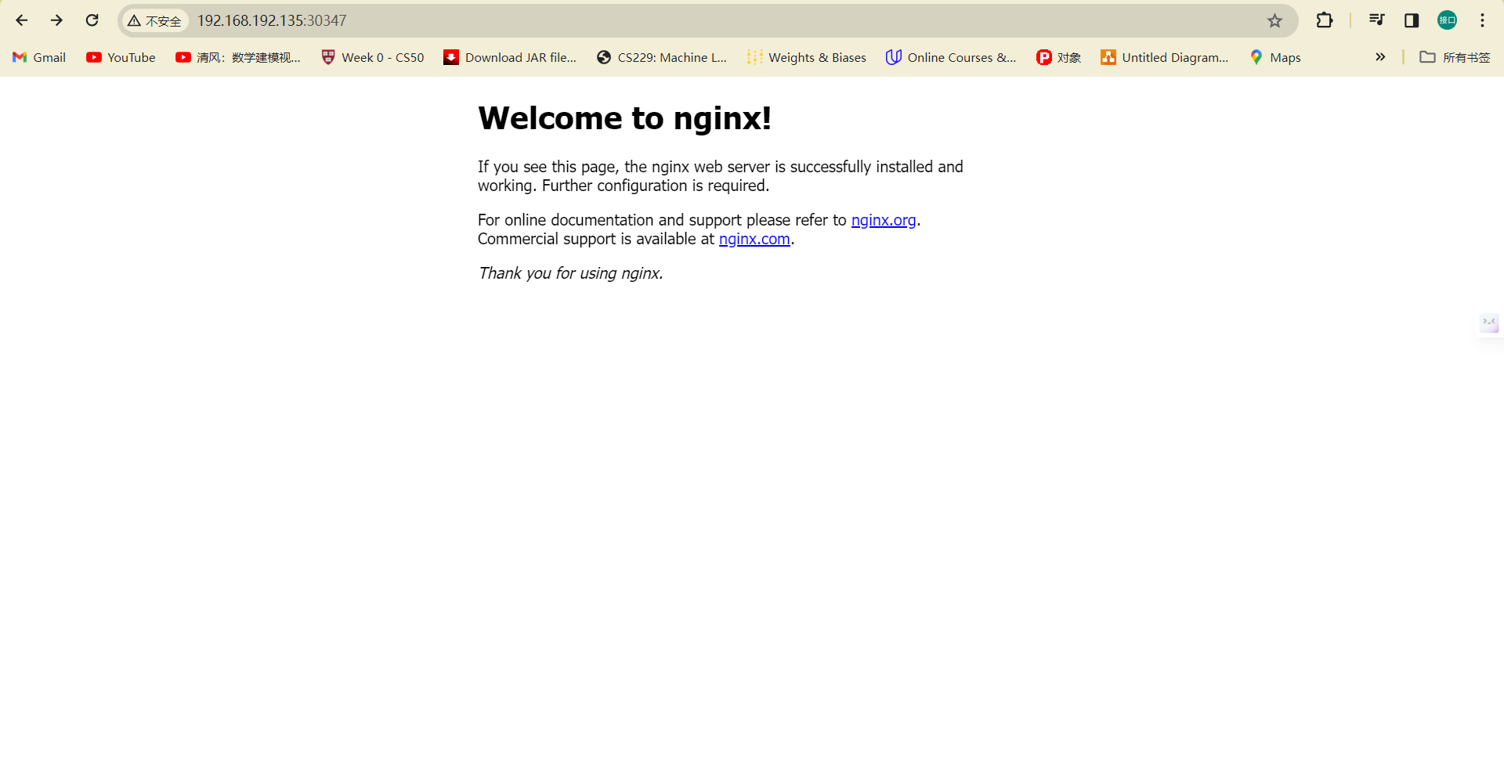This screenshot has height=765, width=1504.
Task: Open the 清风: 数学建模视... bookmark
Action: coord(238,57)
